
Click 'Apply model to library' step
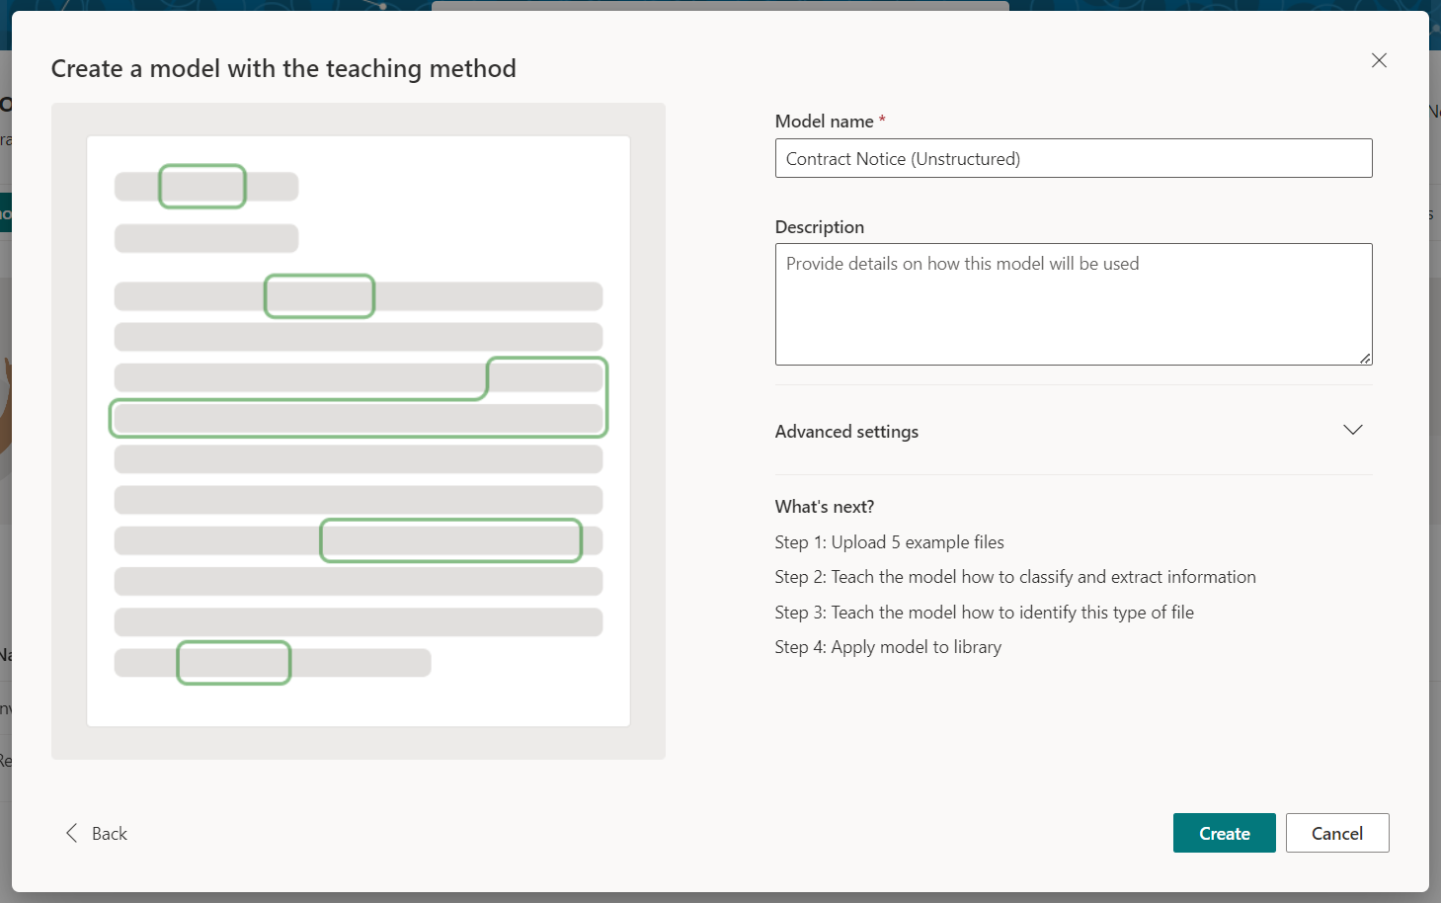[x=888, y=647]
